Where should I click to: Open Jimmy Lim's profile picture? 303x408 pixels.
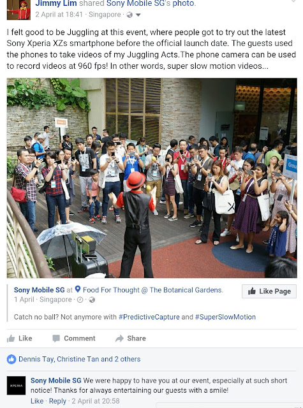(x=18, y=10)
